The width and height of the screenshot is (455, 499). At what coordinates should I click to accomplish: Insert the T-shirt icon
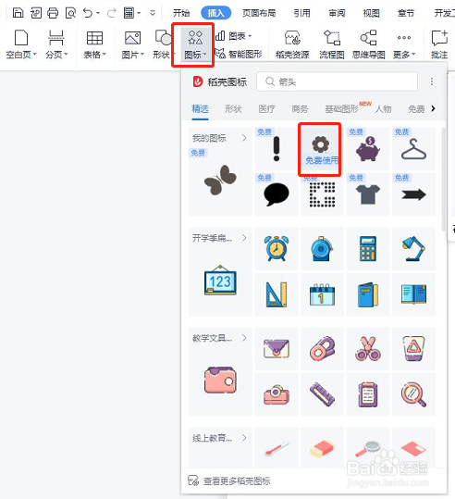(368, 194)
